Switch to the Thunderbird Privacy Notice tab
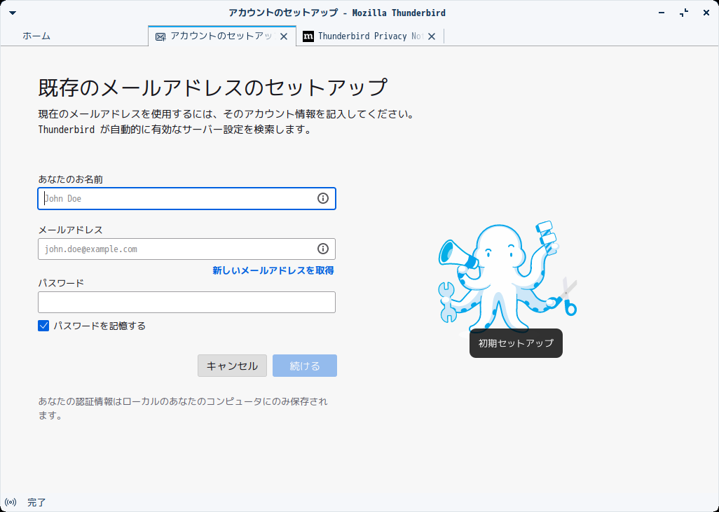 (370, 36)
